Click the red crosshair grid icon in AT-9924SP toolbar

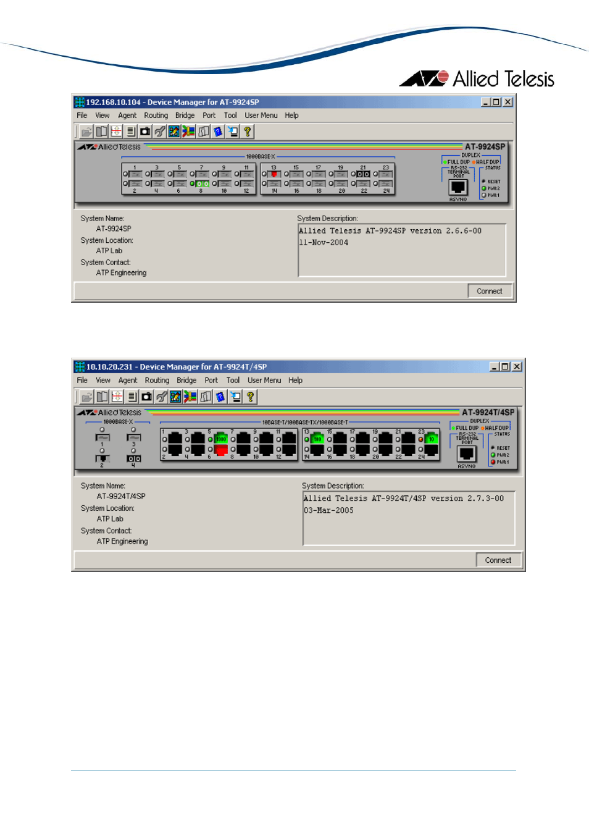pos(116,132)
